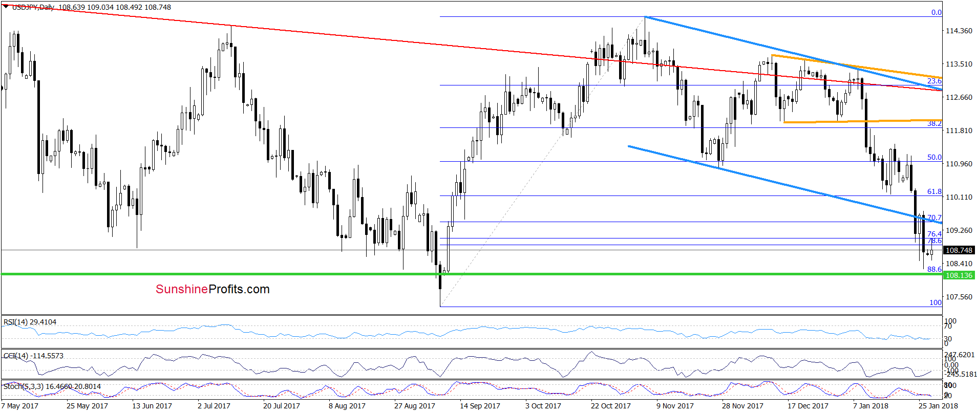The height and width of the screenshot is (413, 977).
Task: Click the 9 Nov 2017 date label
Action: click(x=675, y=406)
